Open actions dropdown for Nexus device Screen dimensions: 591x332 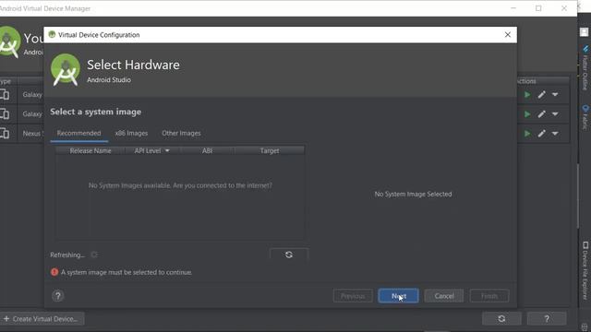555,134
